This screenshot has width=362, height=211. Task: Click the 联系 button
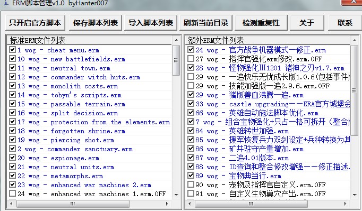click(x=344, y=23)
